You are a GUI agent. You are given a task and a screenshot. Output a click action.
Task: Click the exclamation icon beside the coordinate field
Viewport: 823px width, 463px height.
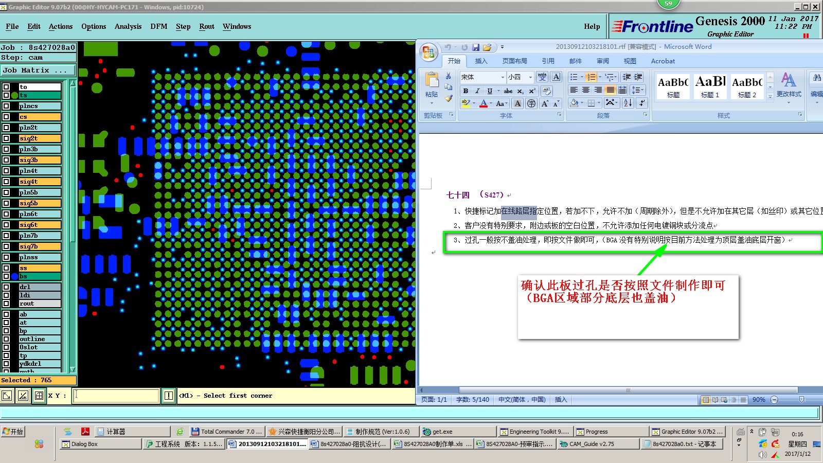point(169,396)
